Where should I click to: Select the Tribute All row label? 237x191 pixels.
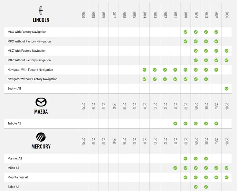point(14,123)
